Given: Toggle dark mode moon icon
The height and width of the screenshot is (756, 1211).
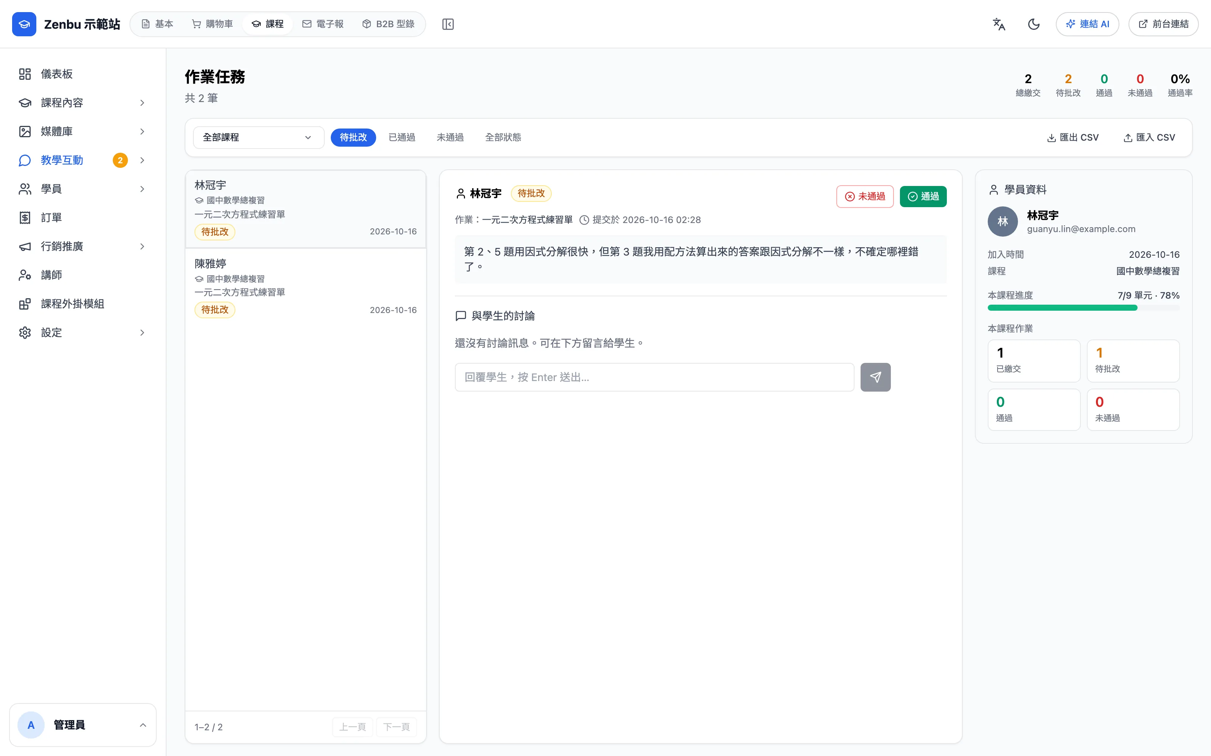Looking at the screenshot, I should 1034,24.
